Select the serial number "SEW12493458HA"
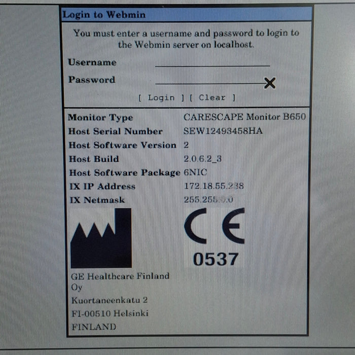Viewport: 355px width, 355px height. pyautogui.click(x=223, y=131)
